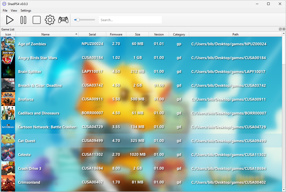Click the path ending in CUSA04729
The height and width of the screenshot is (192, 286).
point(228,127)
